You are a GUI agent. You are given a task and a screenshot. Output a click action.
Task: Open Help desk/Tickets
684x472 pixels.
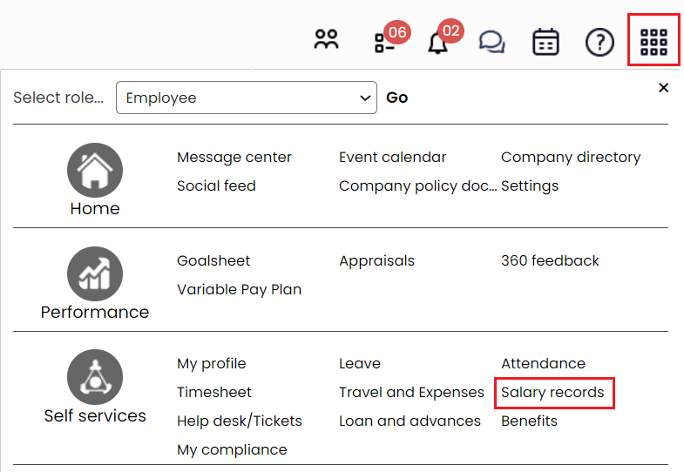coord(240,421)
